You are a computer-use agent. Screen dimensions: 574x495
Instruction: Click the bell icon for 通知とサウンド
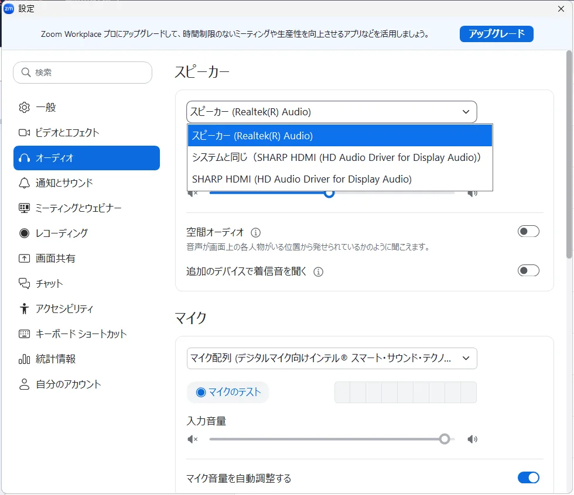(x=24, y=183)
